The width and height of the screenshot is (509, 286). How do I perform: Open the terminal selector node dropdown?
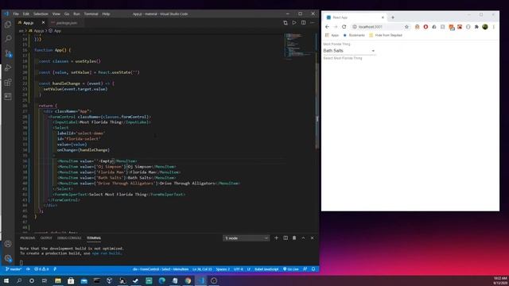pos(246,238)
